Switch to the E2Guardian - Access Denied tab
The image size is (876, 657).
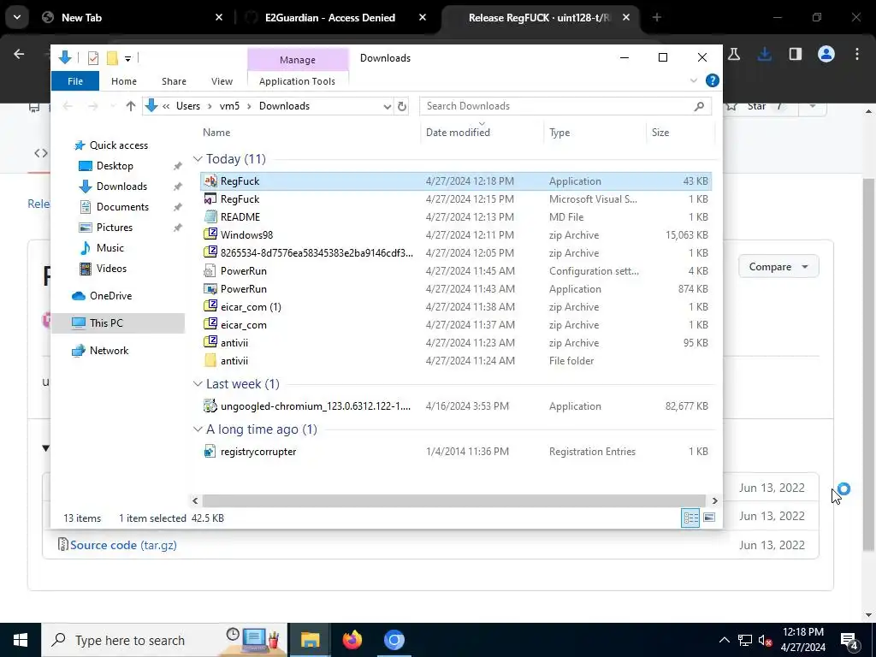coord(329,17)
